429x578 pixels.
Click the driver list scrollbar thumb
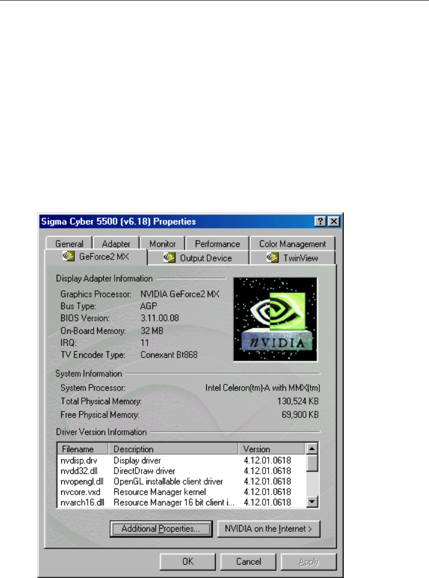pos(312,463)
